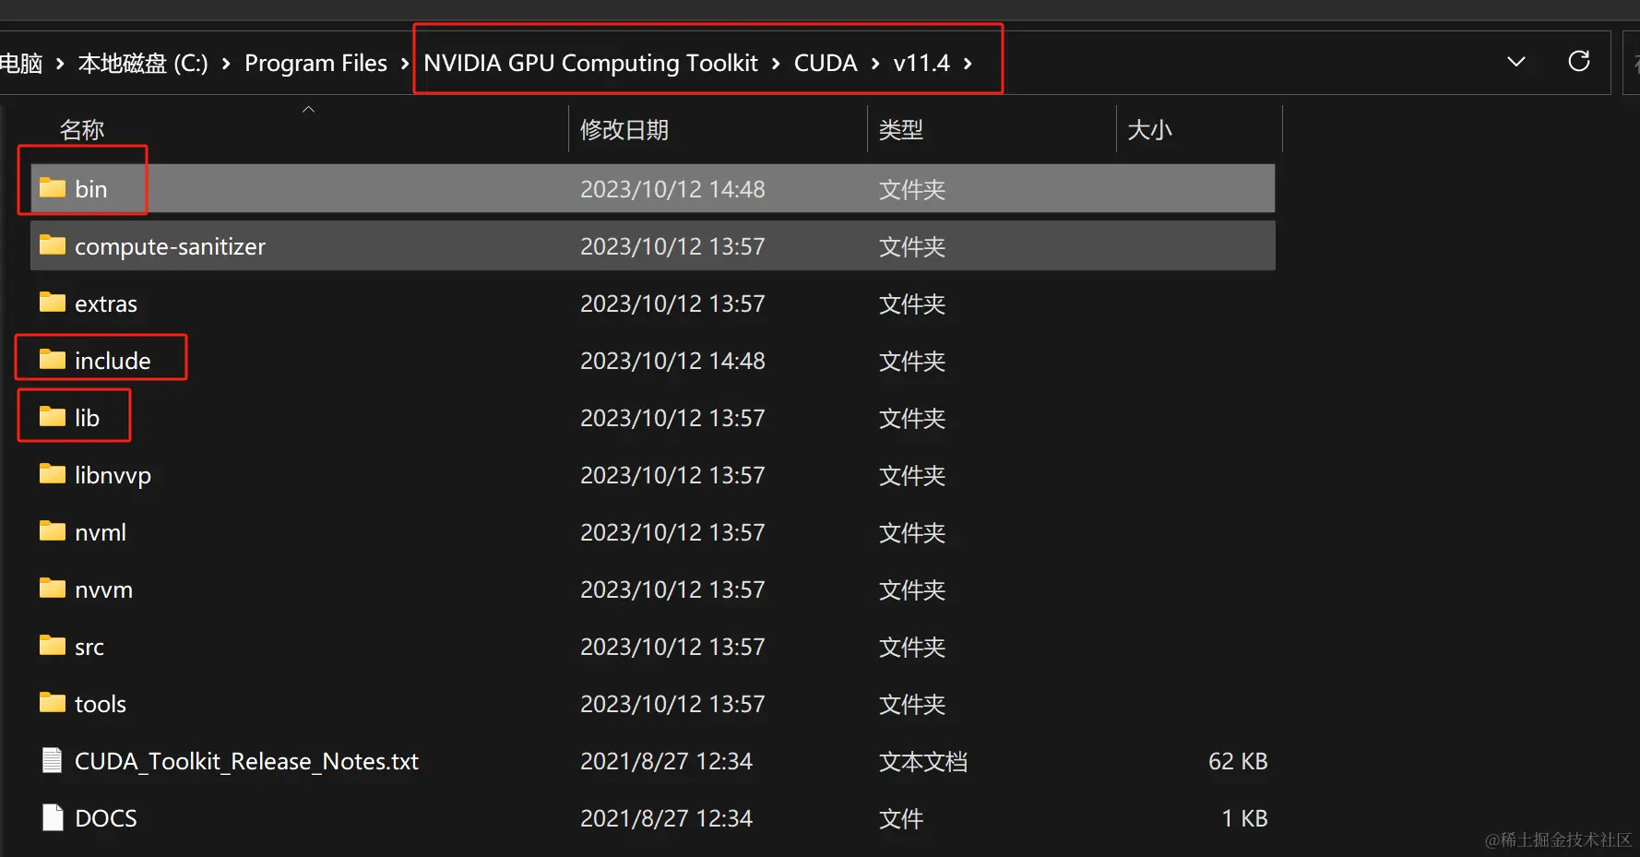The width and height of the screenshot is (1640, 857).
Task: Click the DOCS modified date 2021/8/27 12:34
Action: click(666, 818)
